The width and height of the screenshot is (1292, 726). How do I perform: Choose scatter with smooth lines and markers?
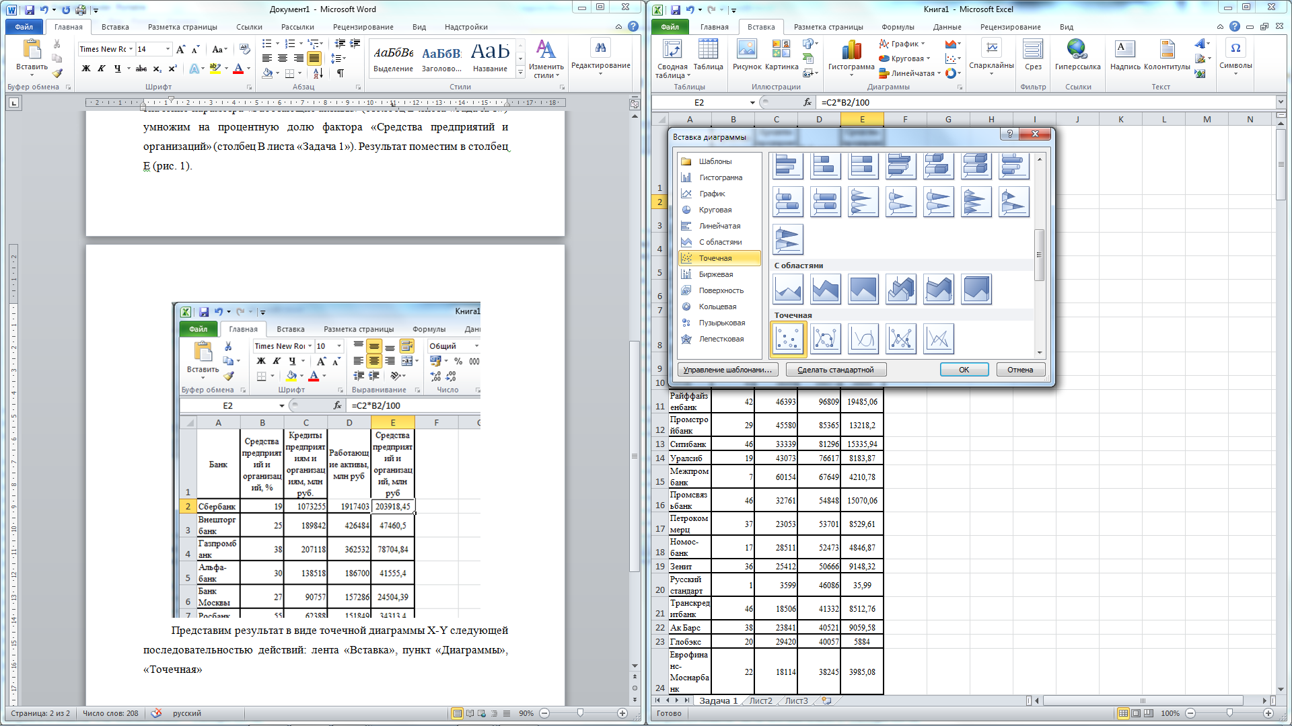click(826, 339)
